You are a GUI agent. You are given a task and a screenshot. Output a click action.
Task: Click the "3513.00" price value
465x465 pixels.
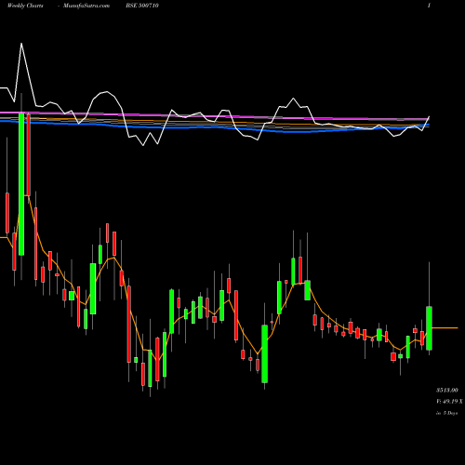(447, 390)
